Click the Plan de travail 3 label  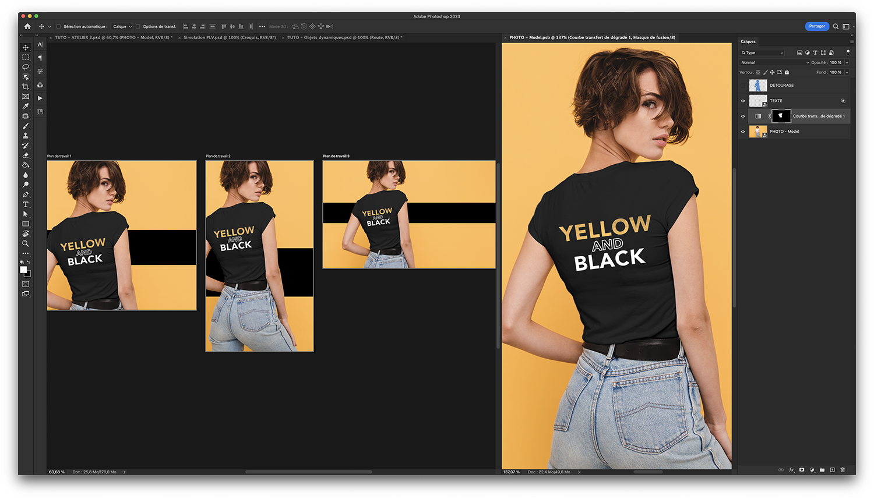point(336,156)
